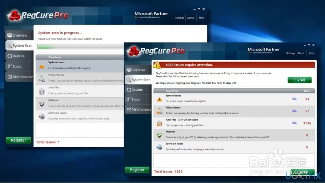The width and height of the screenshot is (325, 183).
Task: Open Restore tab in back window
Action: tap(20, 56)
